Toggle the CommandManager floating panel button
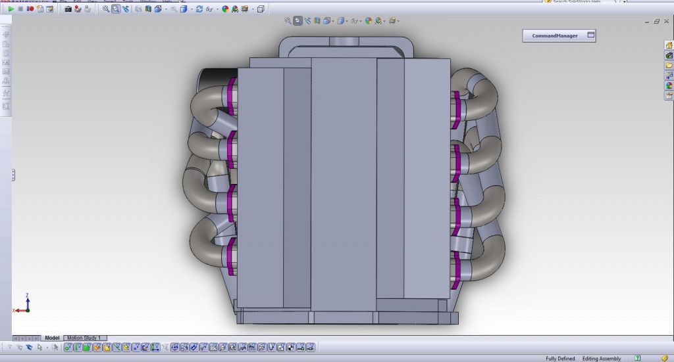 pyautogui.click(x=590, y=35)
